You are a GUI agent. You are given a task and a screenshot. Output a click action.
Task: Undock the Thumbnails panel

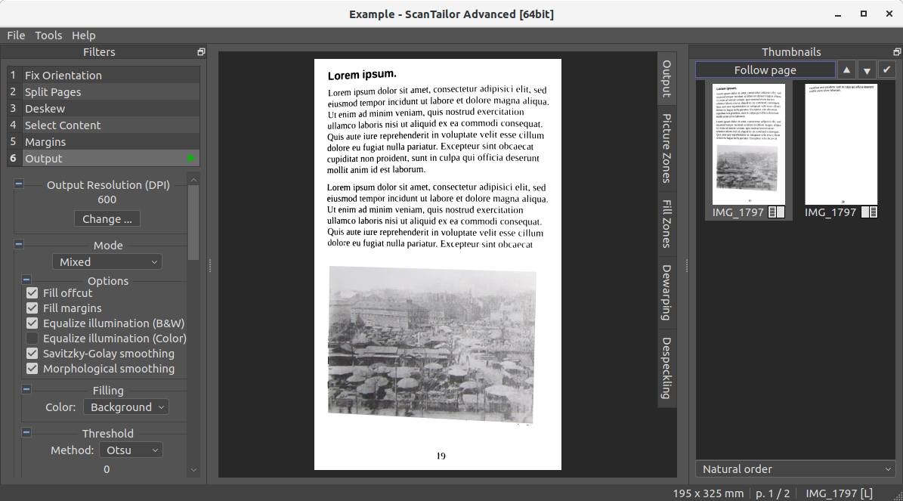point(897,52)
